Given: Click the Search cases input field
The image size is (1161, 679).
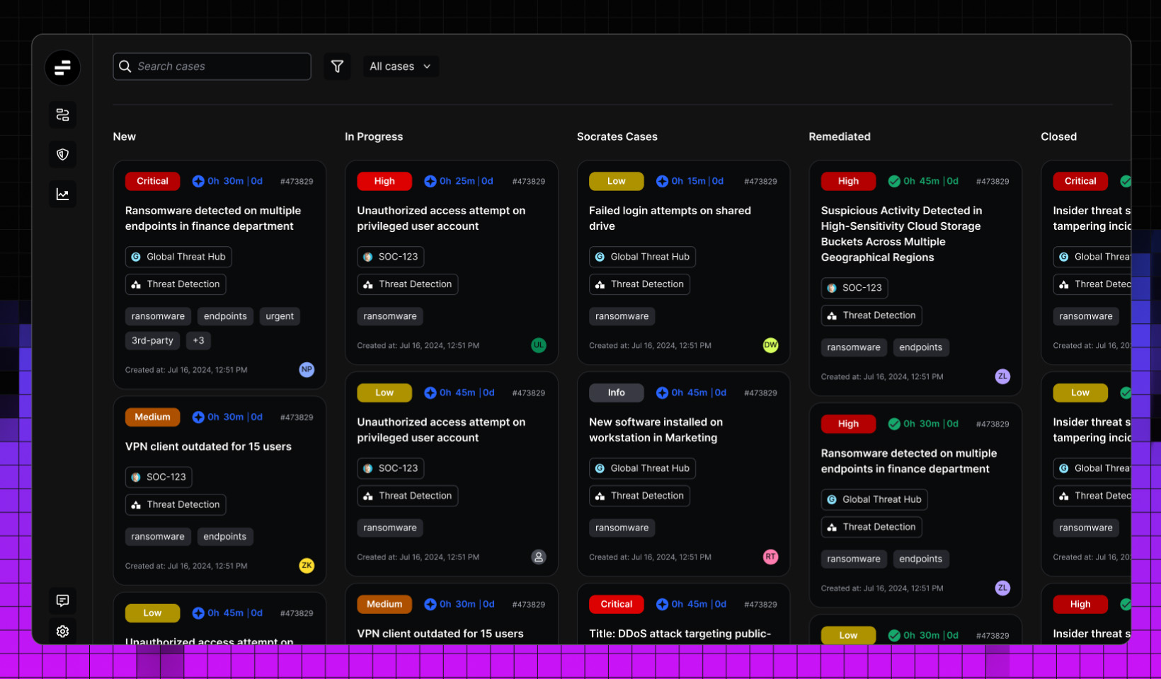Looking at the screenshot, I should (x=212, y=66).
